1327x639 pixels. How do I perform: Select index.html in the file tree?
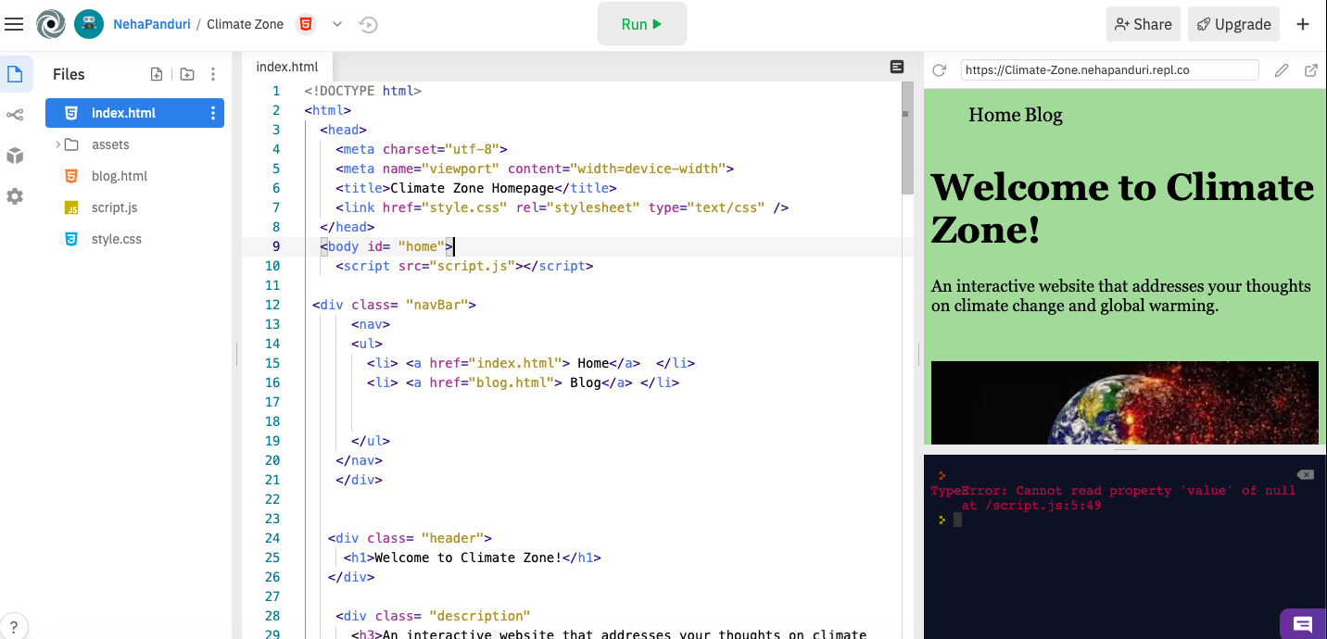(134, 113)
